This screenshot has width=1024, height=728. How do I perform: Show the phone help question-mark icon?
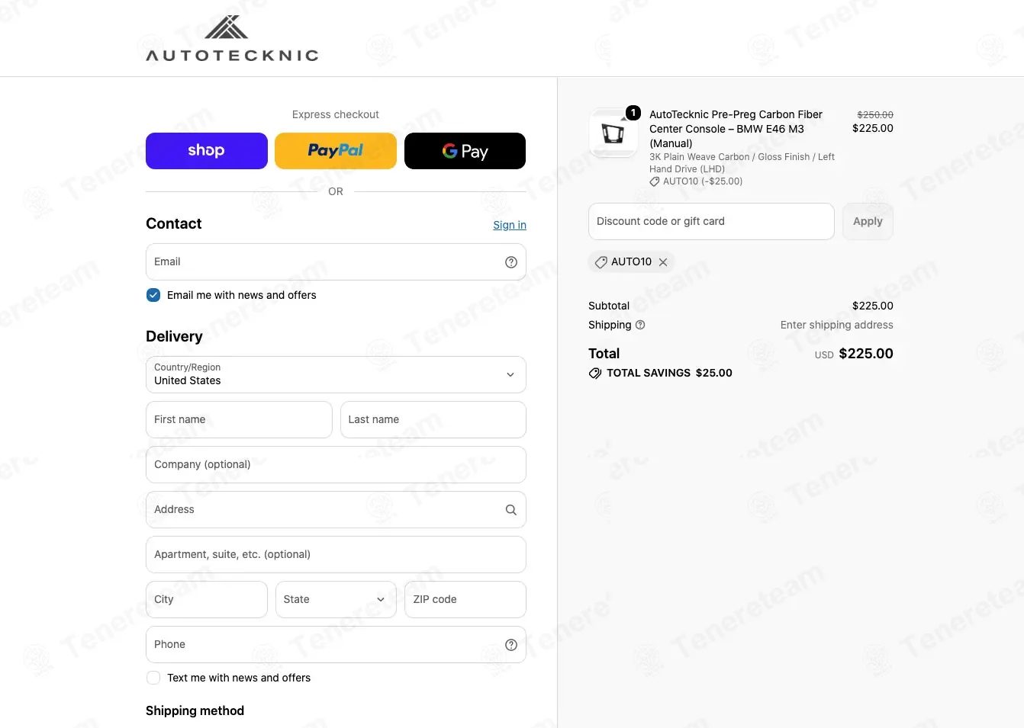511,645
